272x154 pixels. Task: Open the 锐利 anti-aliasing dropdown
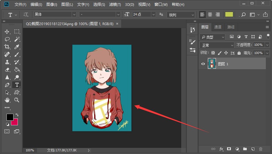point(181,15)
